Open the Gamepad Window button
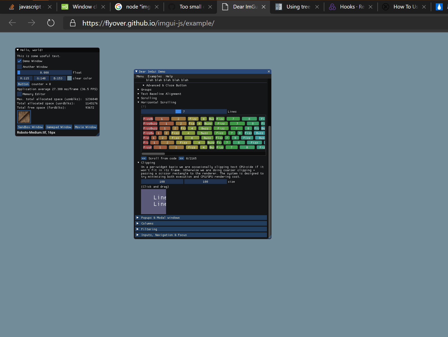 [x=59, y=127]
